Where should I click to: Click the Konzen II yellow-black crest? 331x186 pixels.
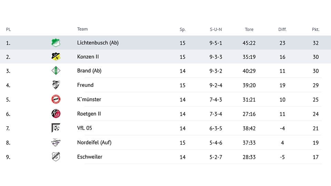pyautogui.click(x=56, y=56)
